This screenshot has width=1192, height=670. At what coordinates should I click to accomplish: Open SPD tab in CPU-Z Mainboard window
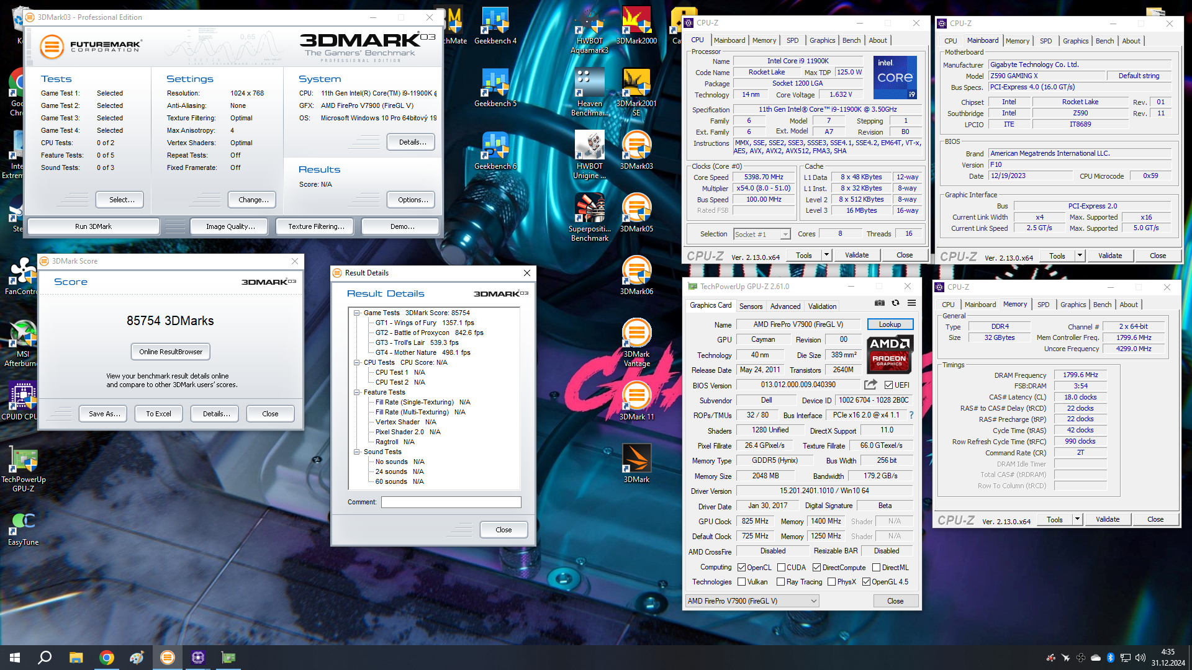click(x=1046, y=41)
